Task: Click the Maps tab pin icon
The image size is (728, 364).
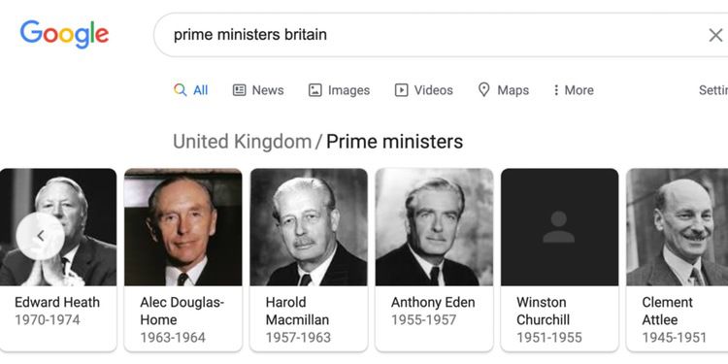Action: 483,89
